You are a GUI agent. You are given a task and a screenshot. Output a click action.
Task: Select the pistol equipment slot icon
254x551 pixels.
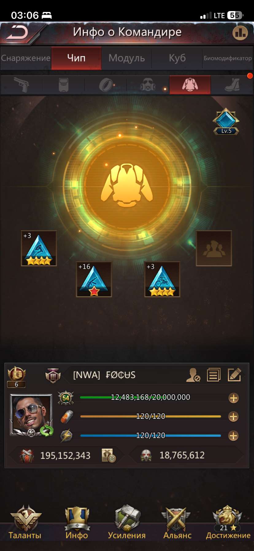tap(21, 85)
